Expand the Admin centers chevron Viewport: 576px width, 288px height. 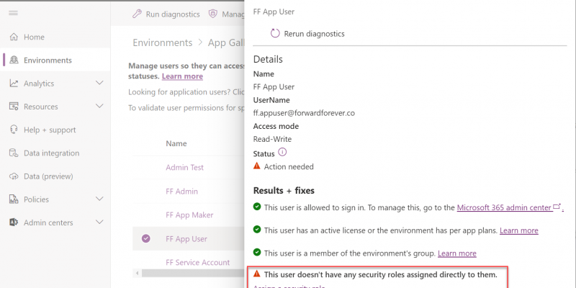100,222
